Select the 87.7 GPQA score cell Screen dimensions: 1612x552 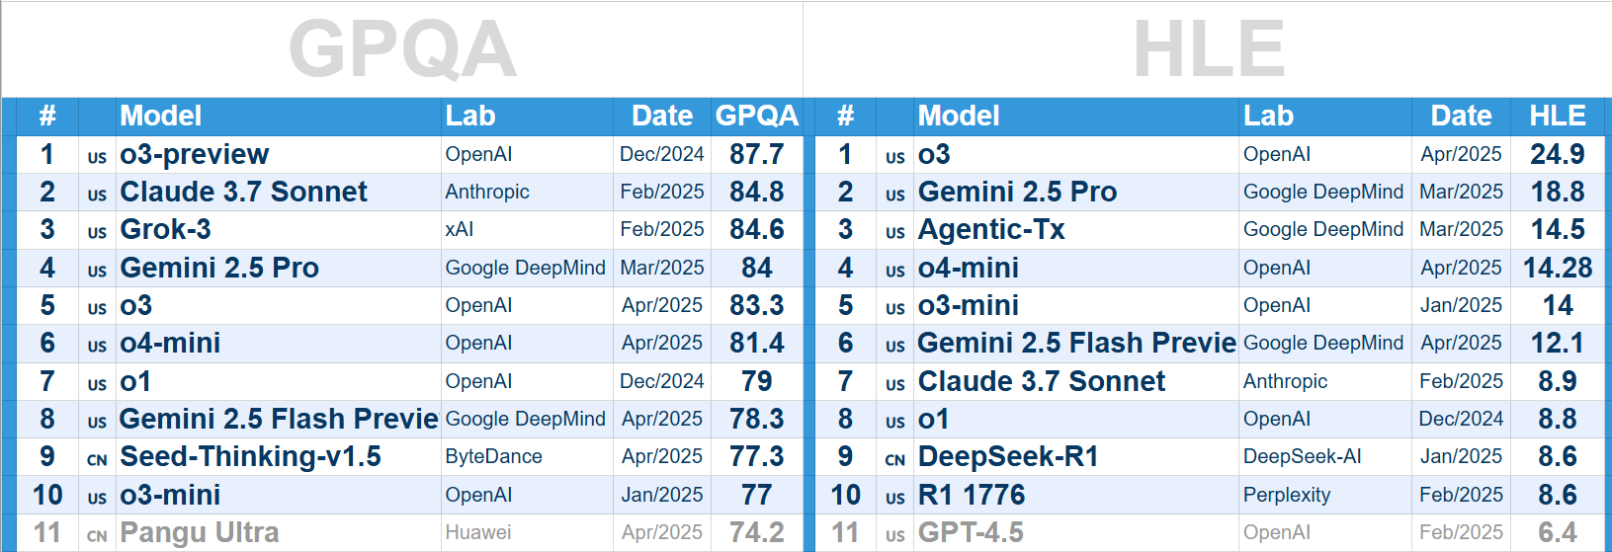[x=757, y=154]
